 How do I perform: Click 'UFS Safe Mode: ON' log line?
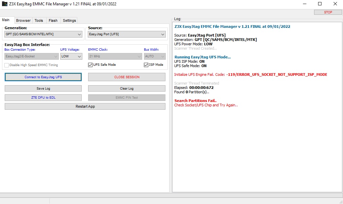[x=190, y=66]
